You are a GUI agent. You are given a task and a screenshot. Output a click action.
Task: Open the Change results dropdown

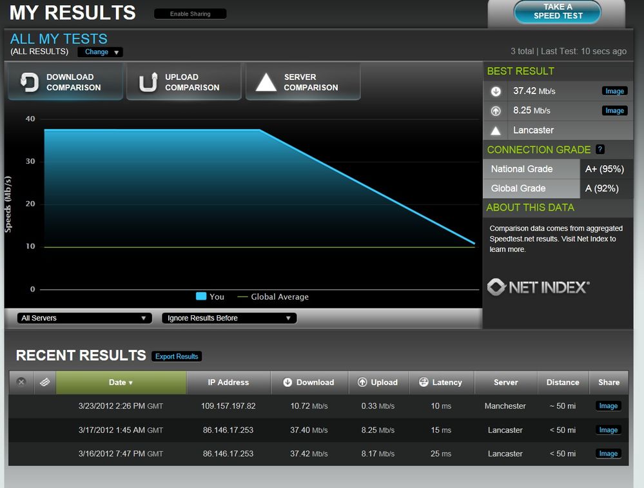(100, 52)
